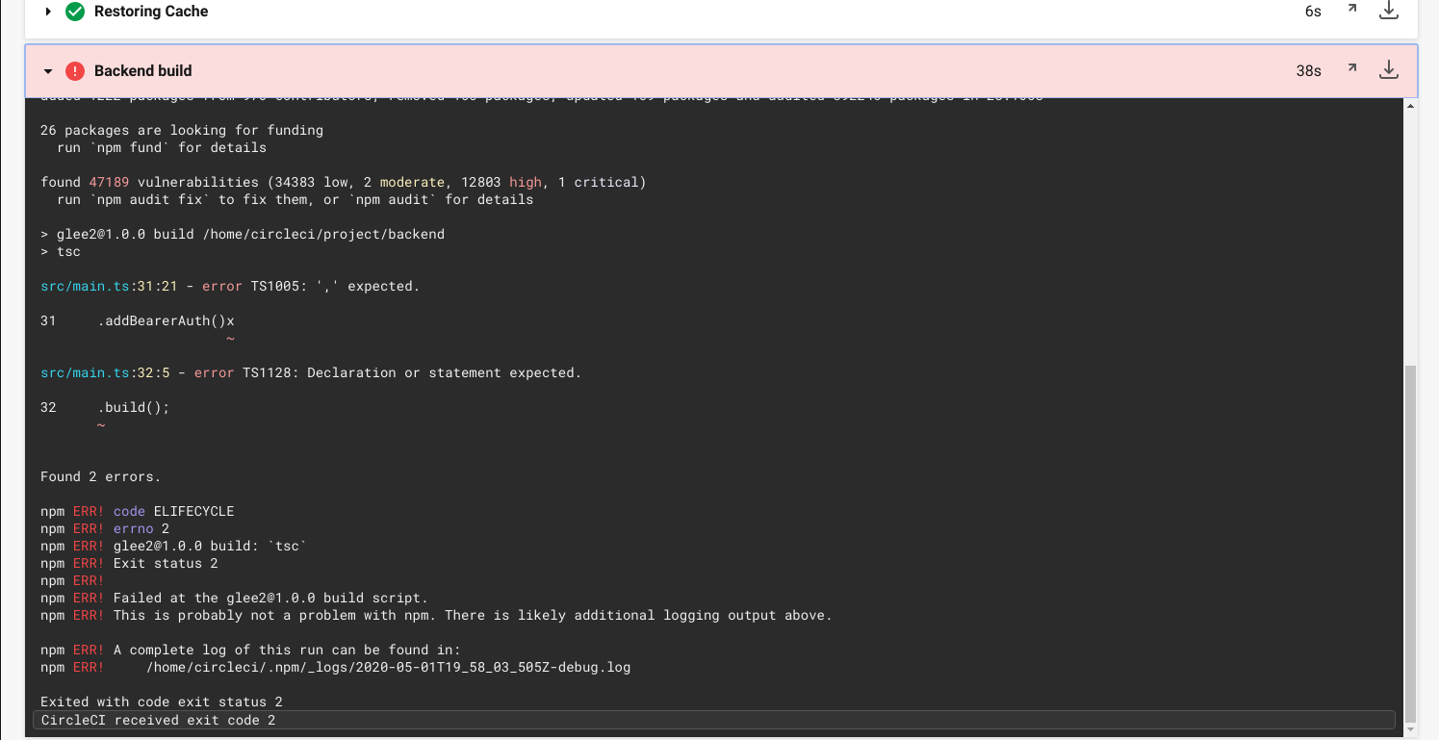Screen dimensions: 1439x740
Task: Click 'CircleCI received exit code 2' status box
Action: pyautogui.click(x=713, y=720)
